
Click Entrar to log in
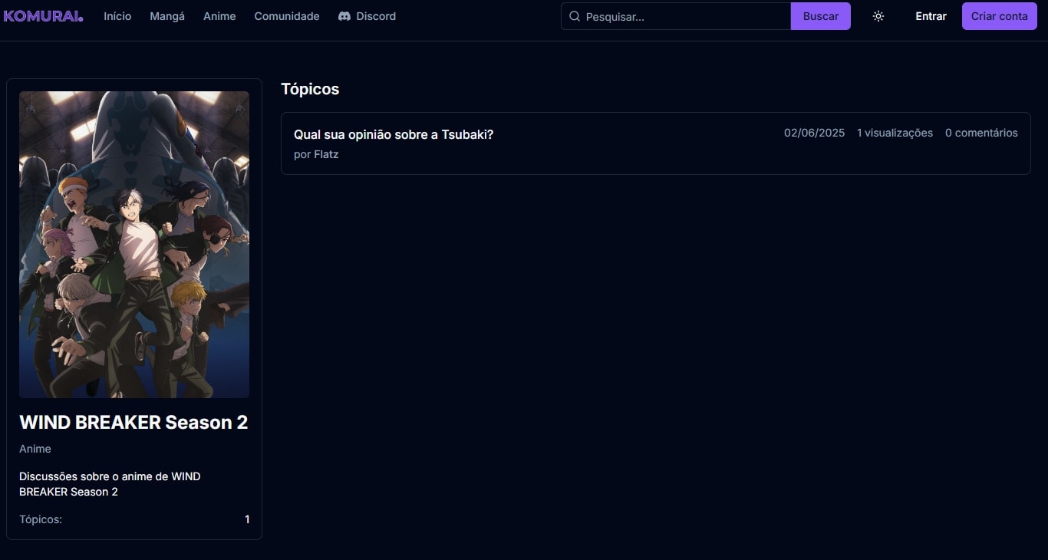tap(931, 16)
